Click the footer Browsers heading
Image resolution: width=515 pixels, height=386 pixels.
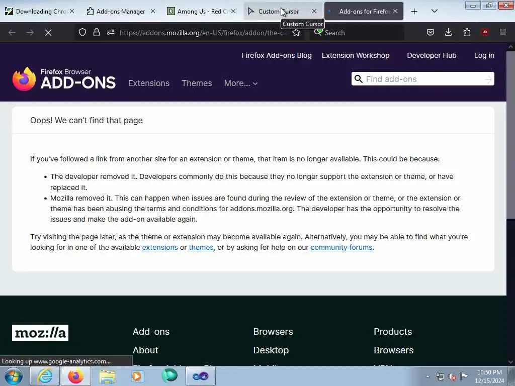[x=273, y=332]
